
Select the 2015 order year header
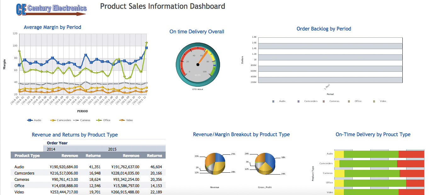point(112,149)
